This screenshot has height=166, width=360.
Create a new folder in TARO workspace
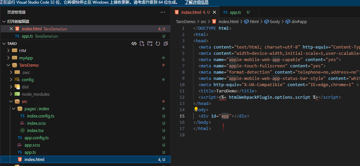tap(150, 44)
